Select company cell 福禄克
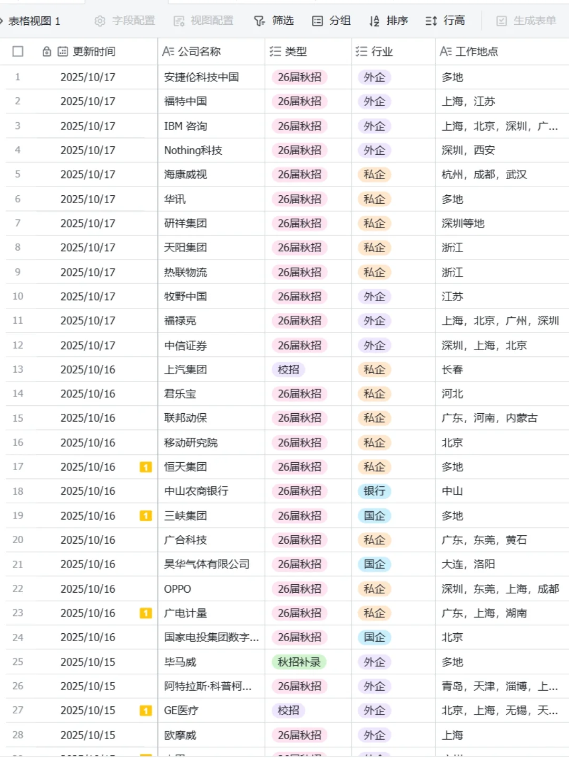Viewport: 569px width, 758px height. (x=211, y=321)
